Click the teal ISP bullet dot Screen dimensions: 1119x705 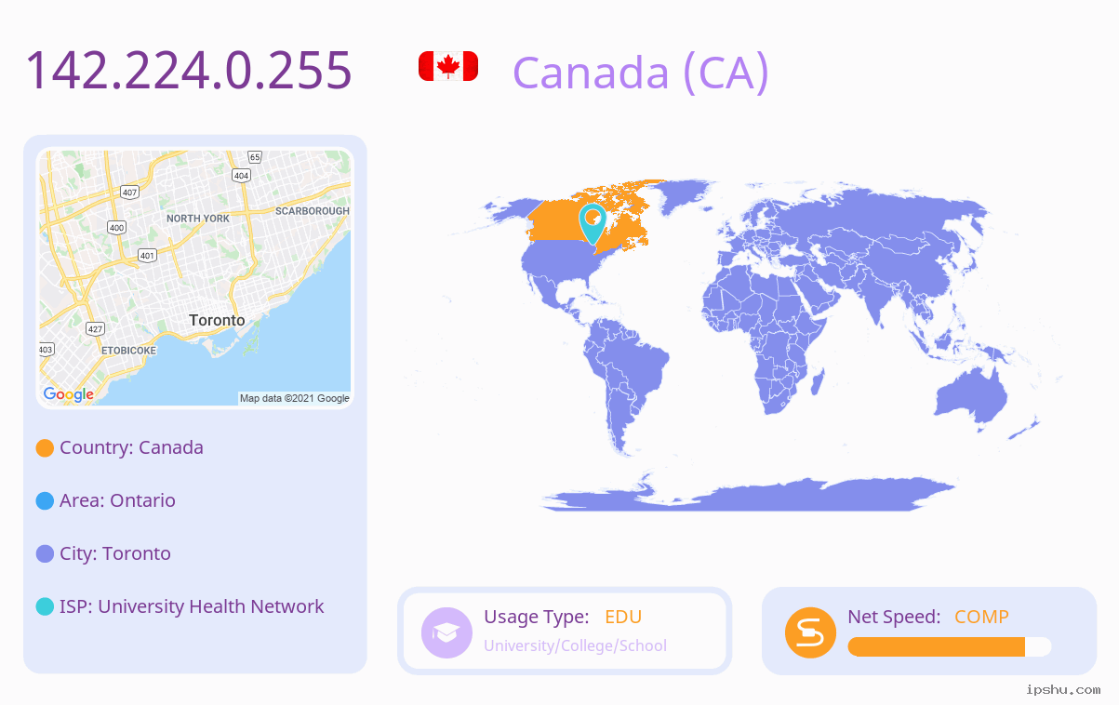pos(45,607)
